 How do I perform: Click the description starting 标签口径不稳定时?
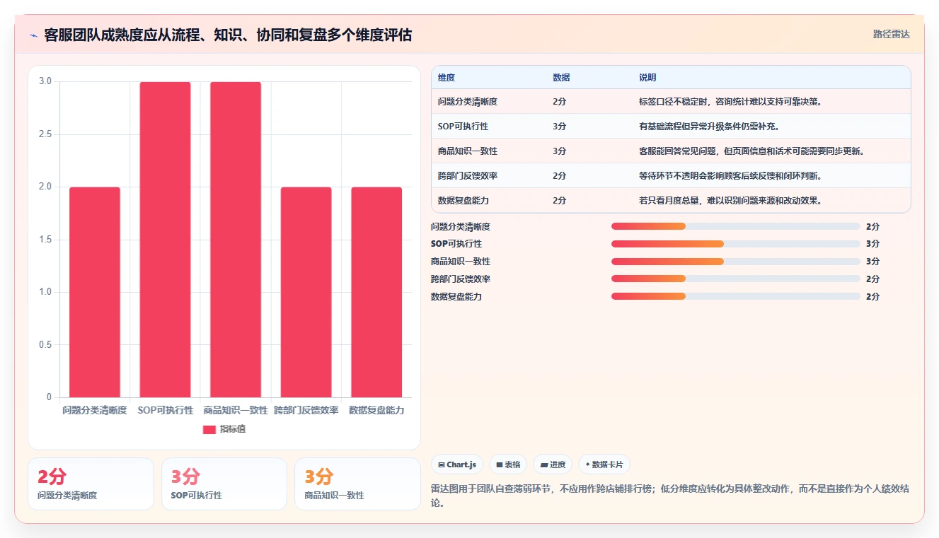(730, 102)
